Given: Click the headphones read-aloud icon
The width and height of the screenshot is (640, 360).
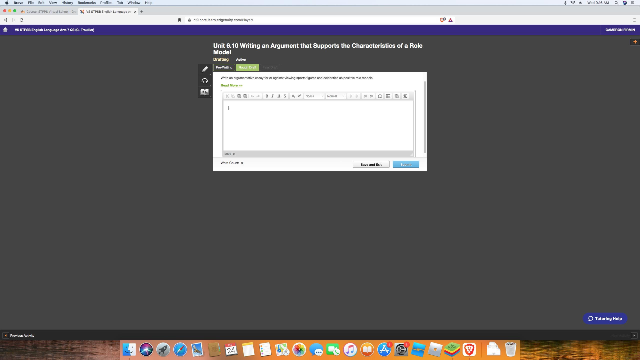Looking at the screenshot, I should (x=205, y=81).
